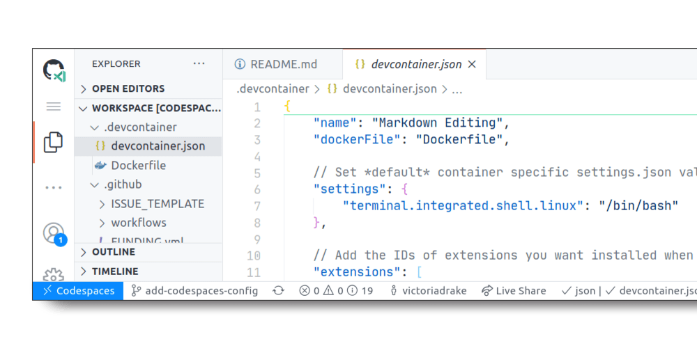Click the warnings triangle icon in status bar
Screen dimensions: 697x348
point(328,291)
